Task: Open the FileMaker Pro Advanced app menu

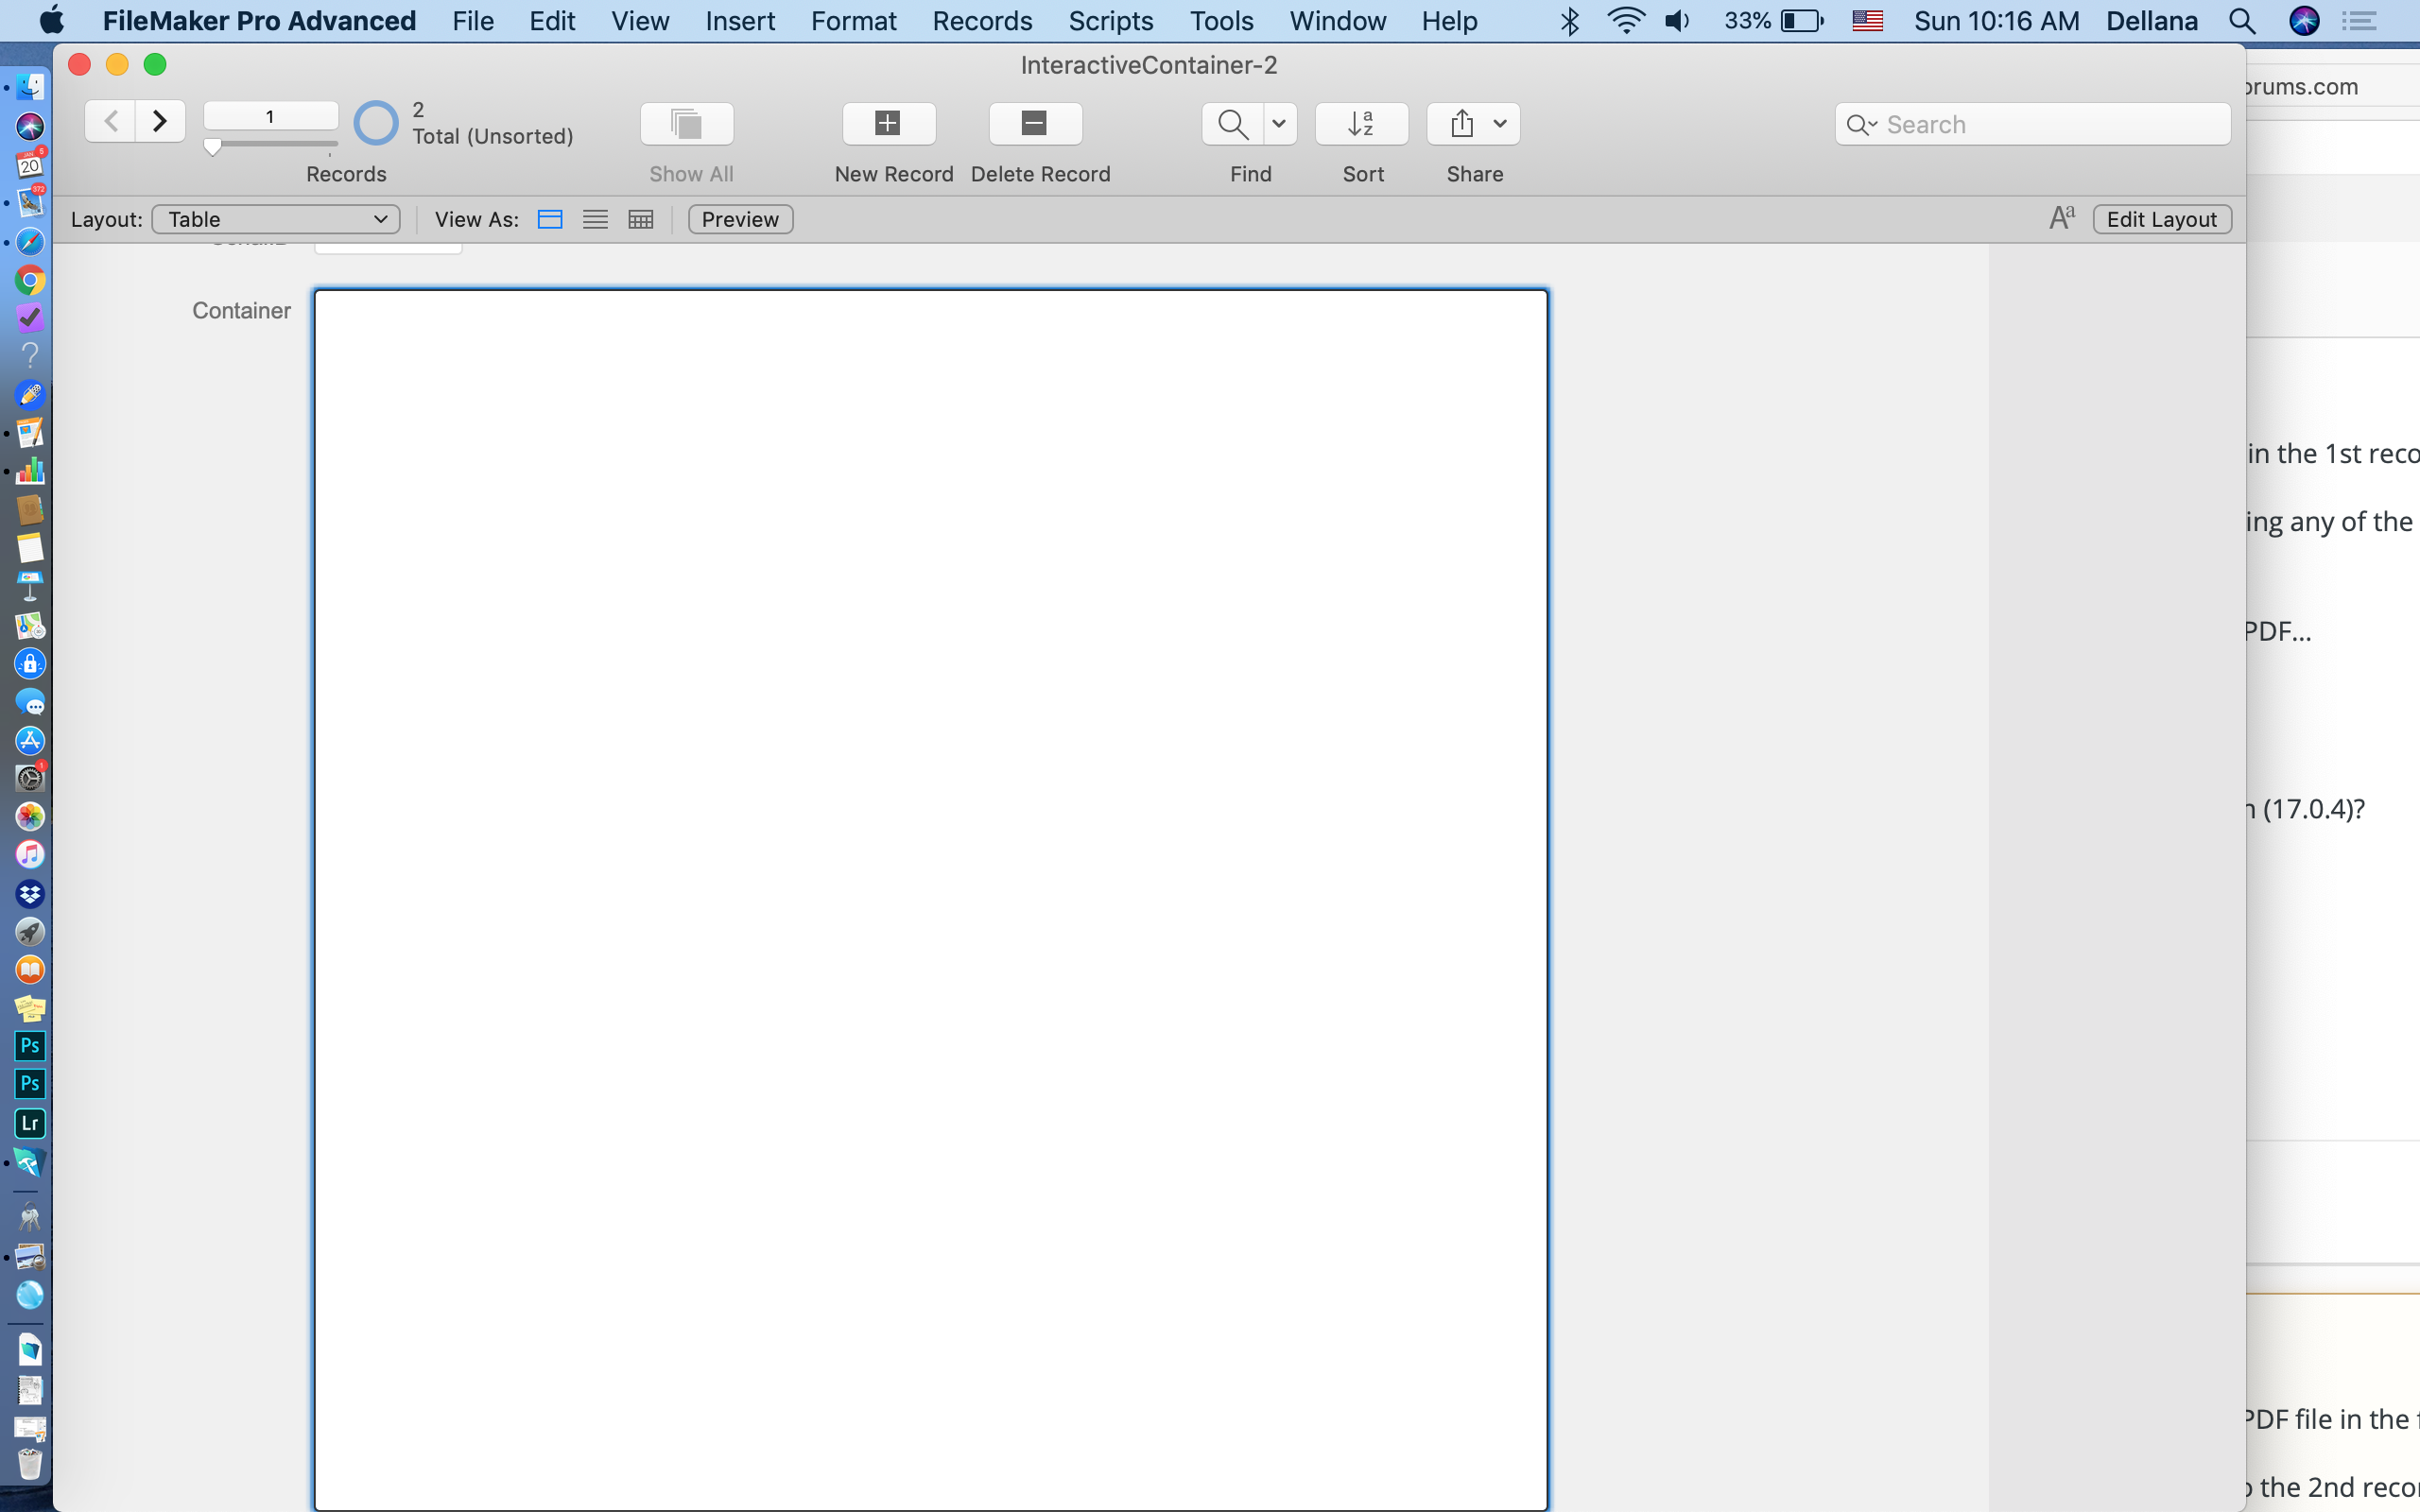Action: (259, 21)
